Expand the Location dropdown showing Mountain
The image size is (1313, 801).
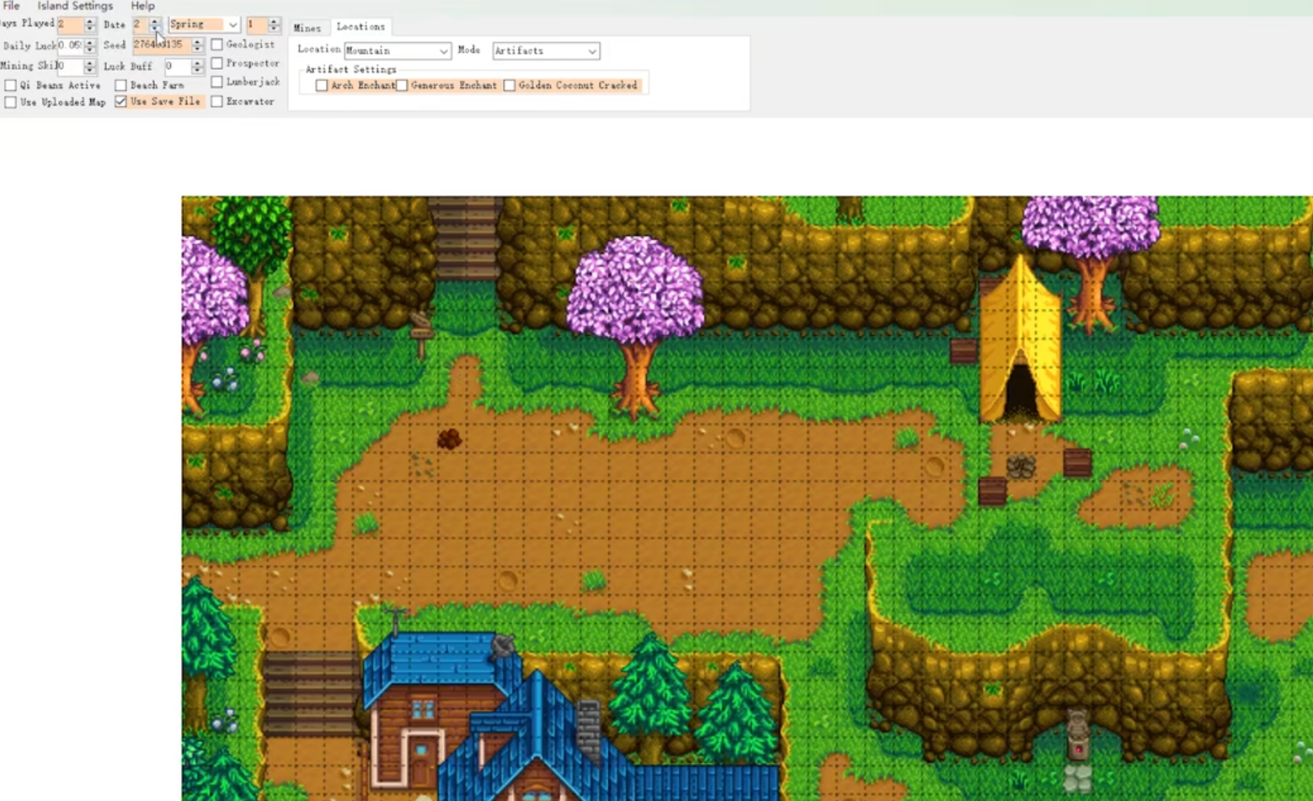click(443, 51)
